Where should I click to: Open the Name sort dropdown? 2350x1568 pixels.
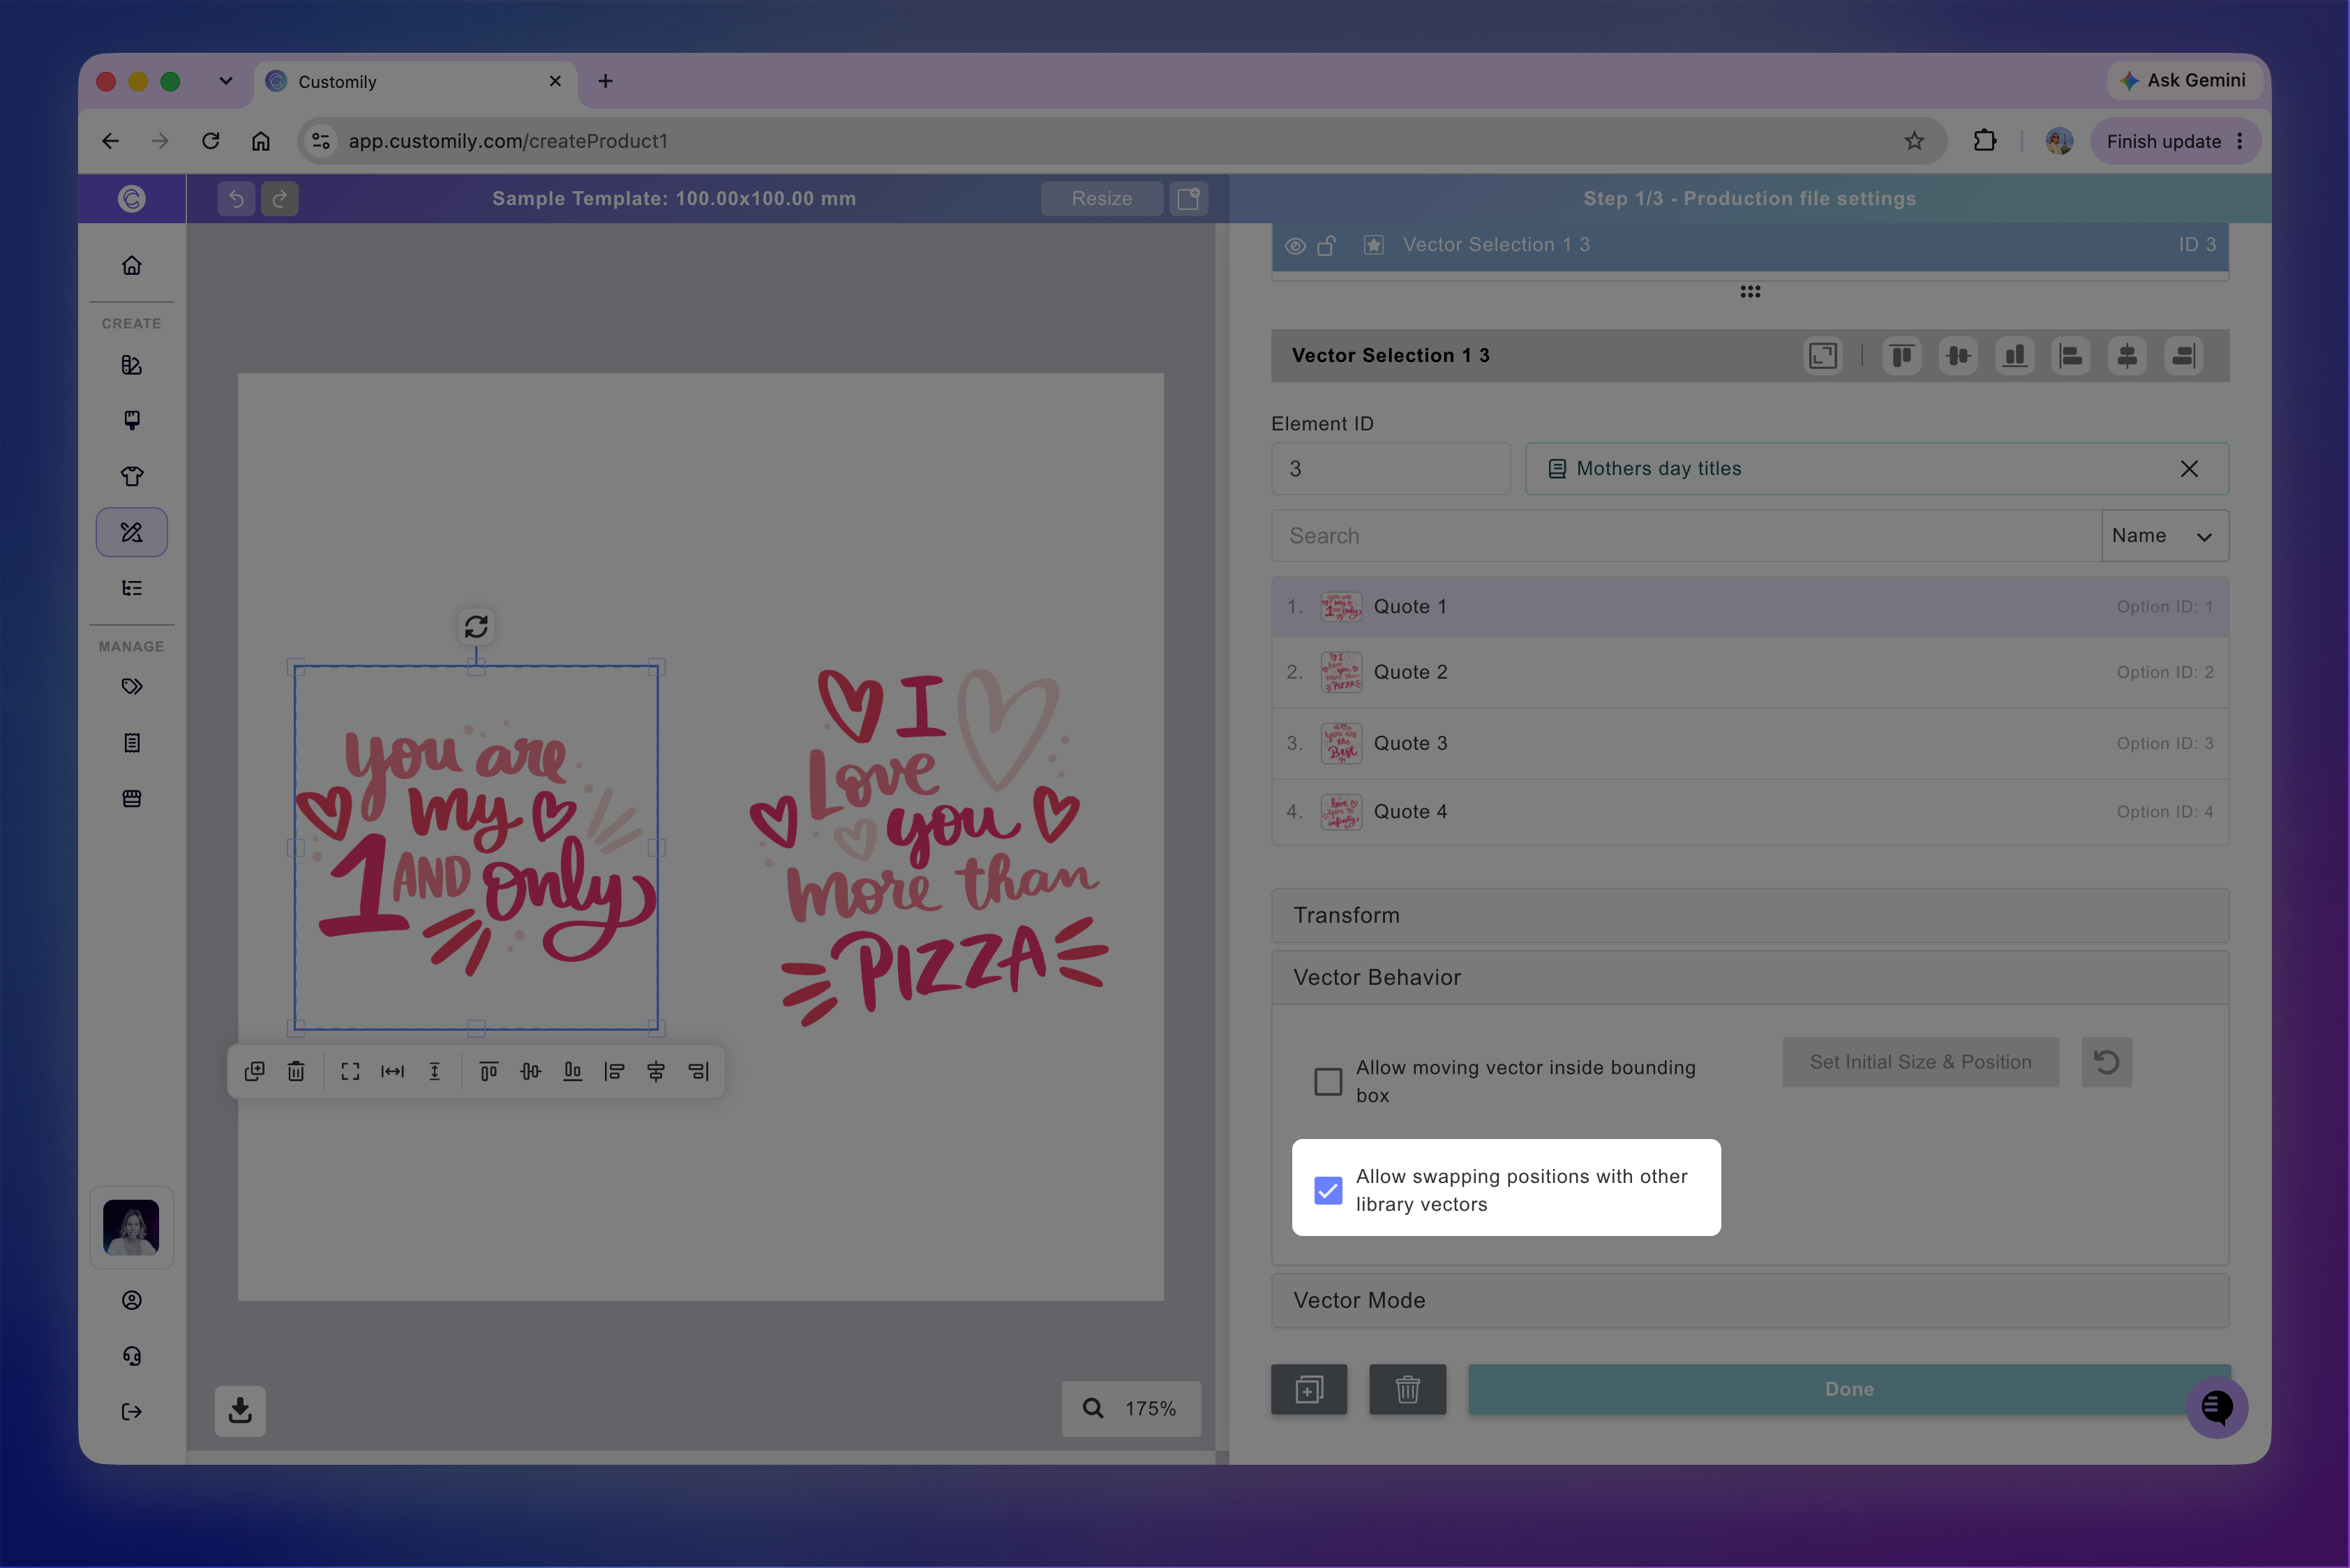point(2164,536)
